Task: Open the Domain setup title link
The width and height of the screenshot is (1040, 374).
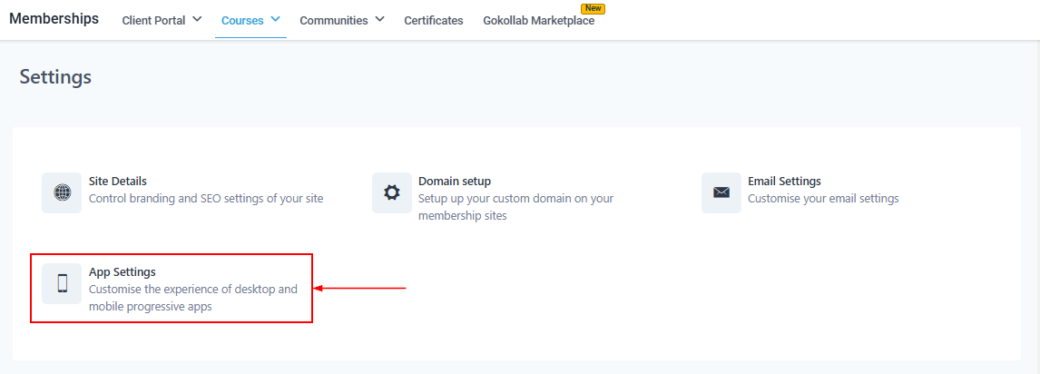Action: click(x=455, y=182)
